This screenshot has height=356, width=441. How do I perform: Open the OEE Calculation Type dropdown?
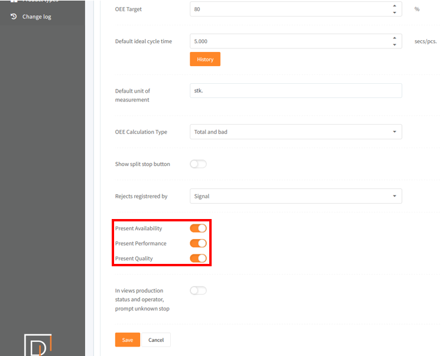[296, 132]
